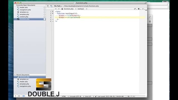Go to next document with forward arrow
The height and width of the screenshot is (100, 178).
(59, 9)
